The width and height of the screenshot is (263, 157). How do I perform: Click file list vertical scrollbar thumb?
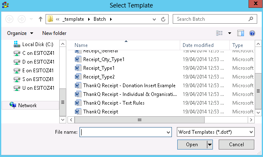click(x=258, y=91)
